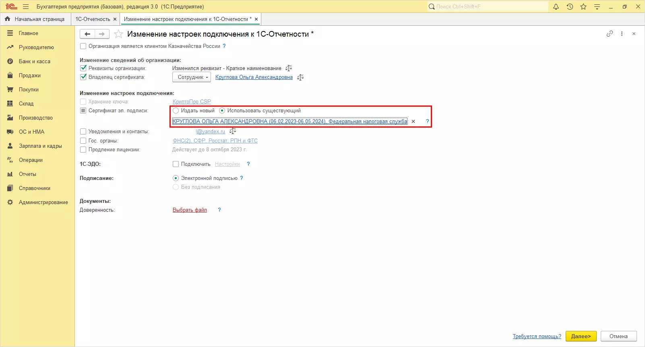Open the ФНС(2), СФР, Росстат, РПН и ФТС link
This screenshot has width=645, height=347.
215,140
